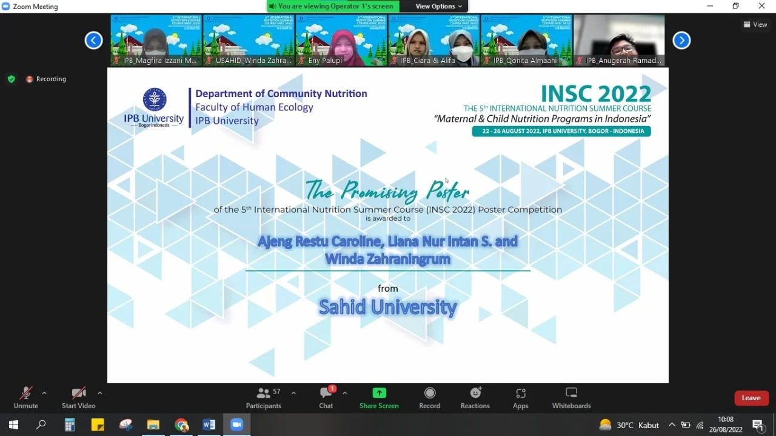776x436 pixels.
Task: Click the Recording indicator
Action: (x=46, y=79)
